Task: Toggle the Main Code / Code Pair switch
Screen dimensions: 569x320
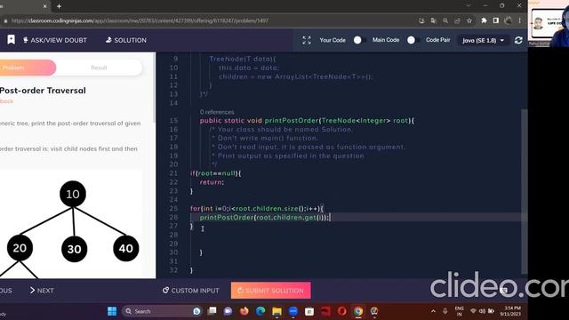Action: coord(413,40)
